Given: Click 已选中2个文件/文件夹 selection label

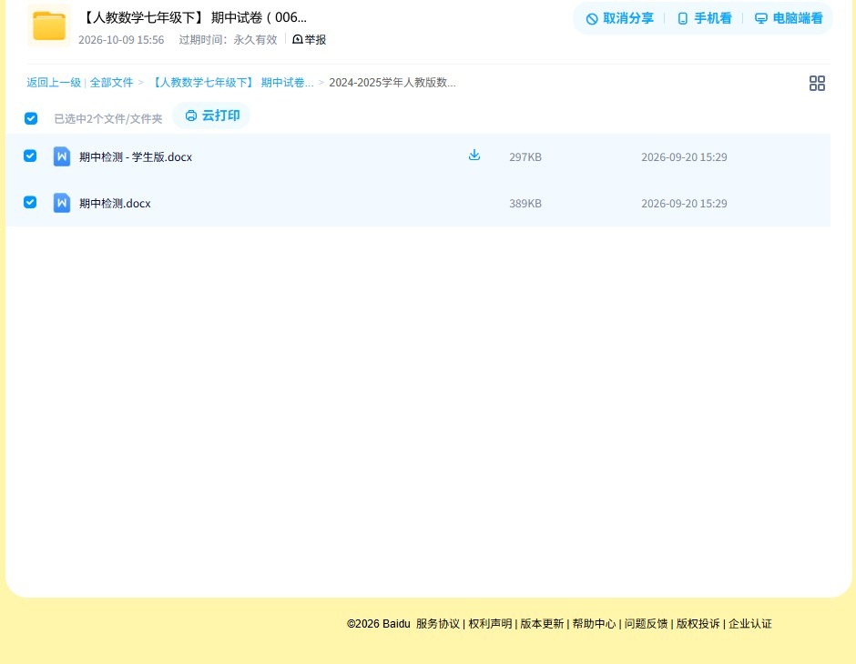Looking at the screenshot, I should tap(108, 119).
